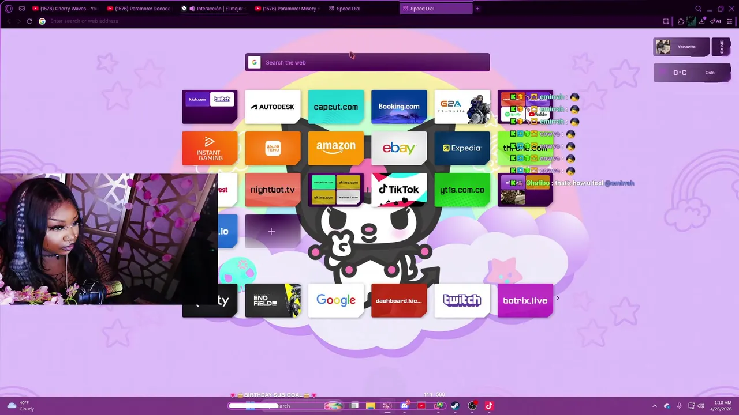Open the tab search magnifier icon
The width and height of the screenshot is (739, 415).
pos(698,9)
